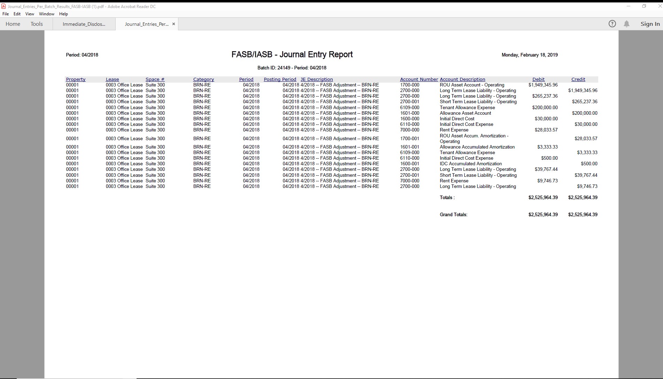Image resolution: width=663 pixels, height=379 pixels.
Task: Click the Sign In button
Action: [650, 24]
